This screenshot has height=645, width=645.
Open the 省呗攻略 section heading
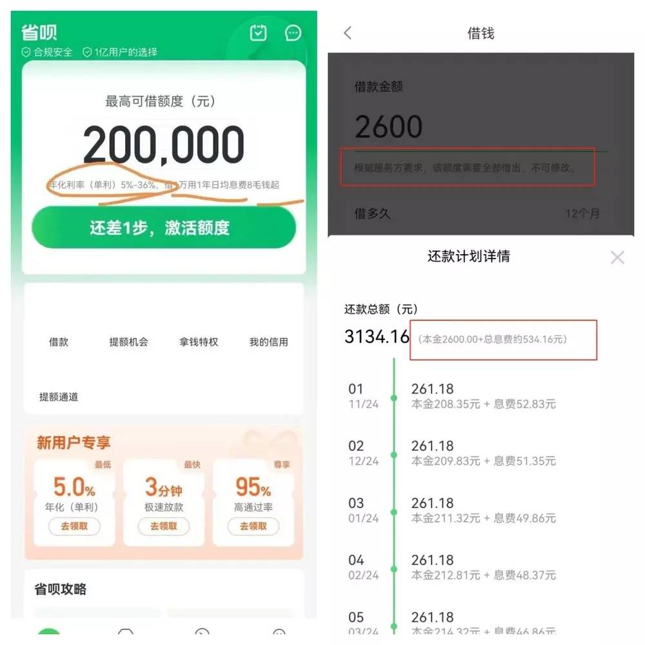[61, 589]
